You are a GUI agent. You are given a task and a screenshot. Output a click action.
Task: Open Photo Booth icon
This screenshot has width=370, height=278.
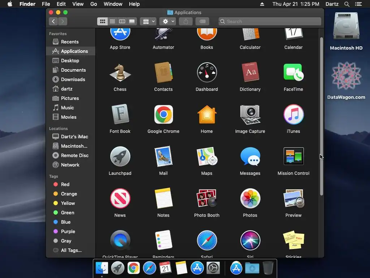coord(207,198)
